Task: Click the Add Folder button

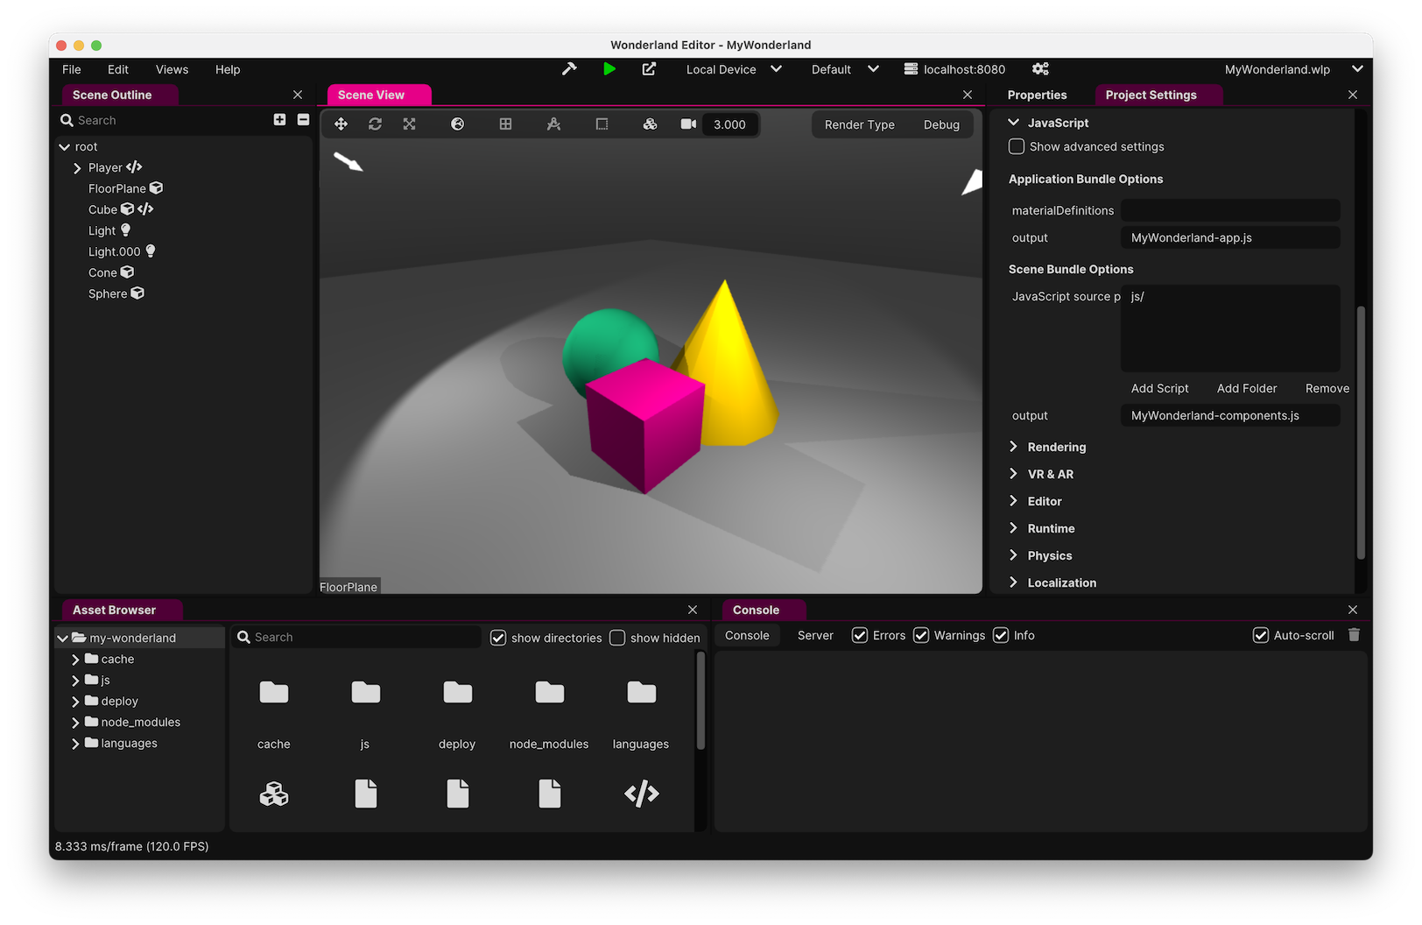Action: click(x=1247, y=388)
